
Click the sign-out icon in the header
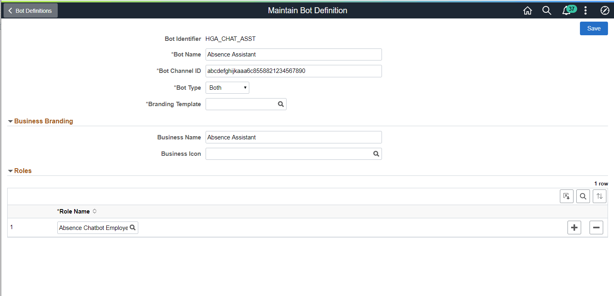tap(605, 10)
